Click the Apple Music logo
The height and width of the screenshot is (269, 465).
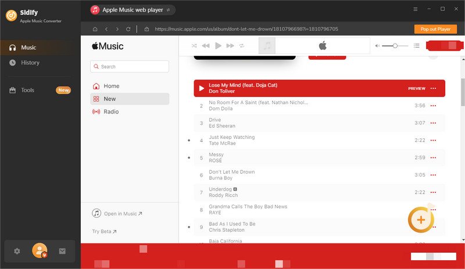pyautogui.click(x=108, y=46)
